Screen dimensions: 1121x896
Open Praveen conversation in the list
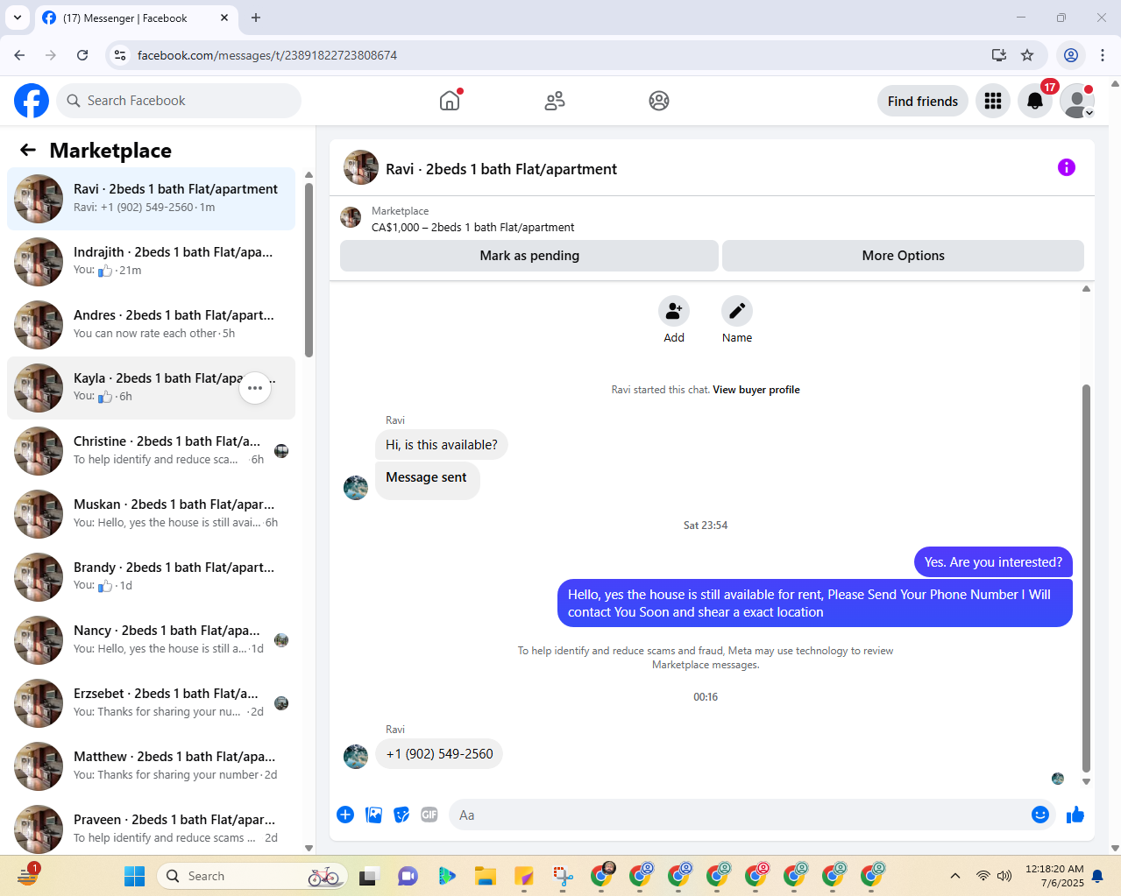[151, 829]
